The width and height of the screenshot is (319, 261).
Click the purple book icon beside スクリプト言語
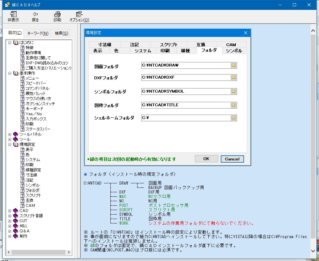pos(16,215)
